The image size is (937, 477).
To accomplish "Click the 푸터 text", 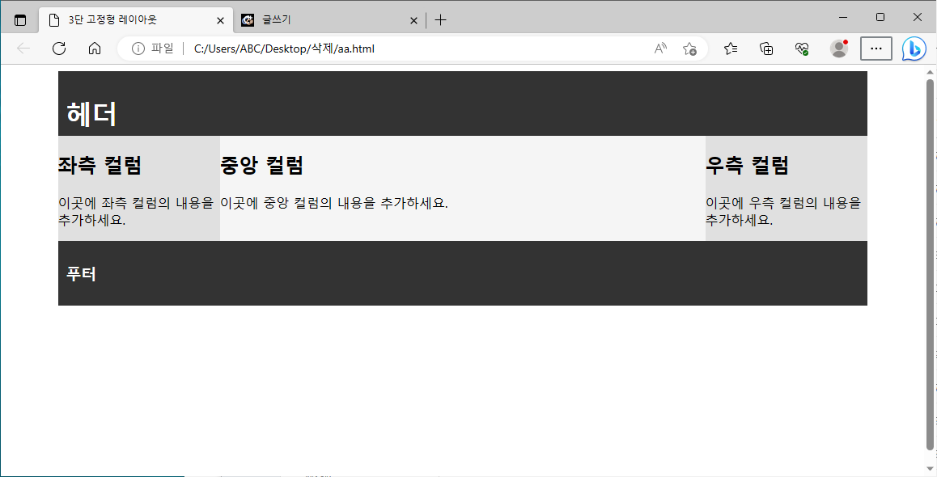I will (x=81, y=274).
